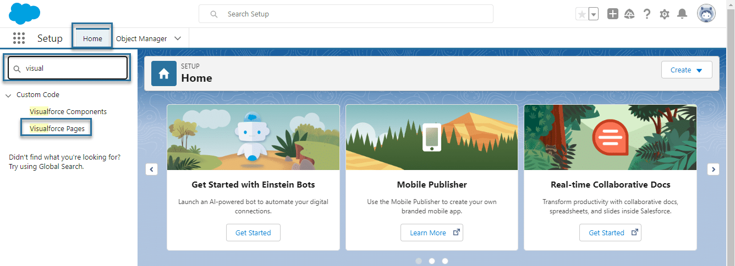Viewport: 735px width, 266px height.
Task: Open the Create dropdown button
Action: [687, 70]
